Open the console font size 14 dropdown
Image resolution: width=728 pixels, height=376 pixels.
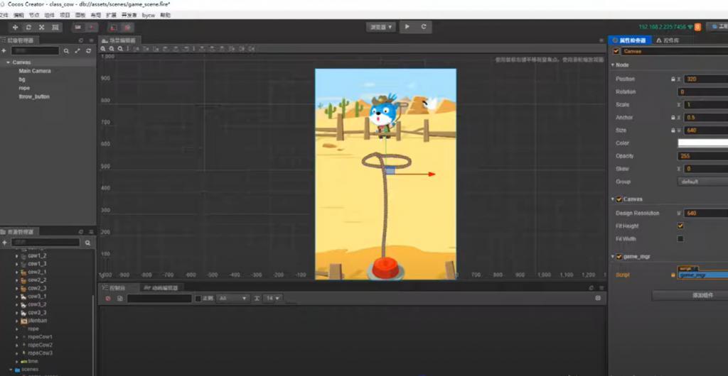[x=272, y=299]
